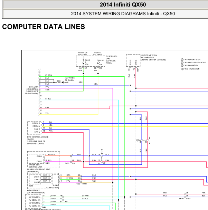
Task: Click the 'UNIFIED METER & A/C AMPLIFIER' label
Action: tap(149, 56)
